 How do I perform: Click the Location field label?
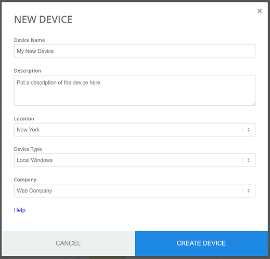tap(24, 119)
